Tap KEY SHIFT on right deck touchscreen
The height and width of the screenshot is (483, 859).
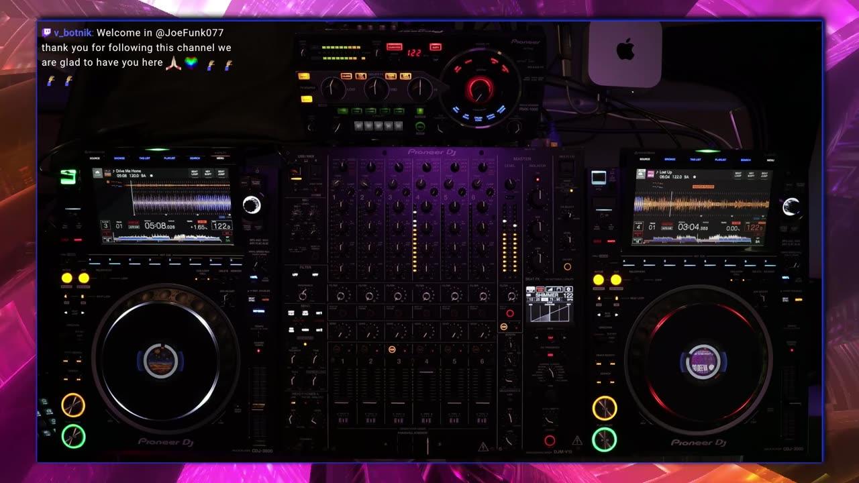click(752, 174)
